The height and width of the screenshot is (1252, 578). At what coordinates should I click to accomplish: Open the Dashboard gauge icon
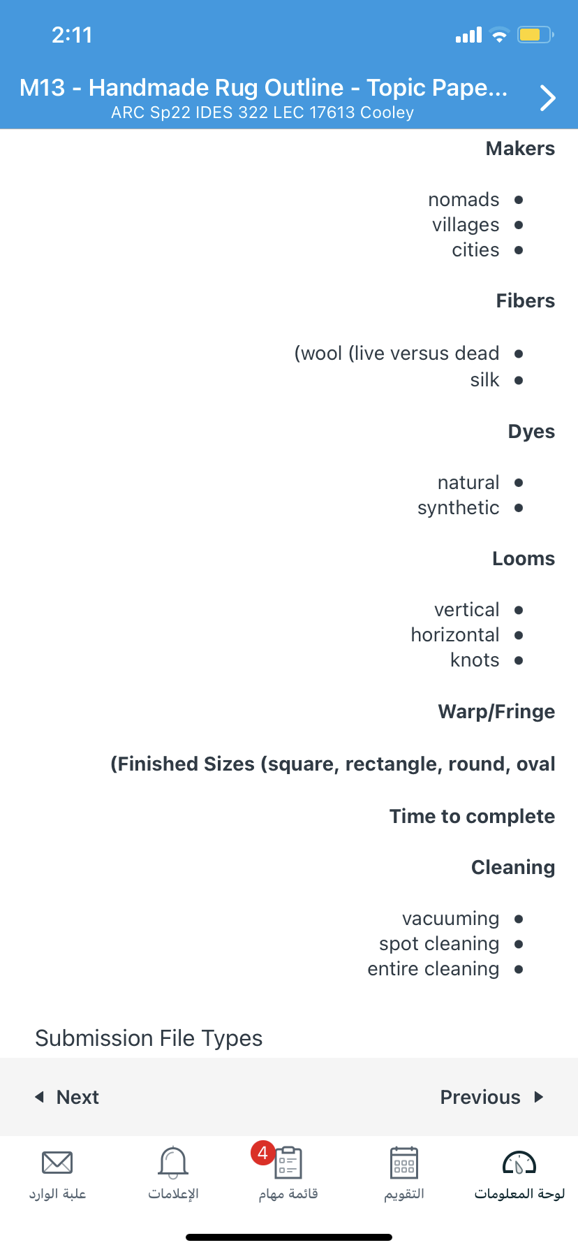pyautogui.click(x=519, y=1163)
